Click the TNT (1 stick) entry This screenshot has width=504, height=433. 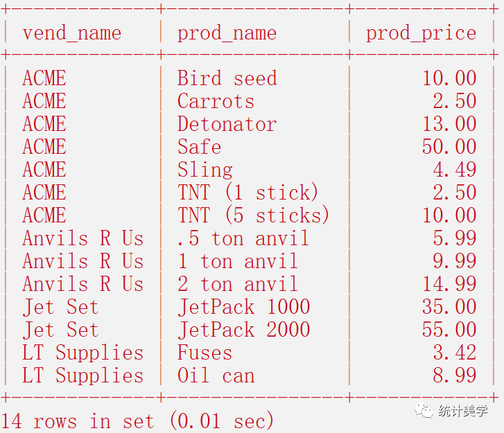247,193
